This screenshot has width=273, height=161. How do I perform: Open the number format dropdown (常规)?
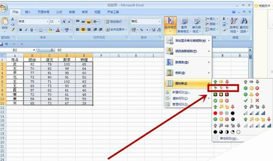point(160,22)
